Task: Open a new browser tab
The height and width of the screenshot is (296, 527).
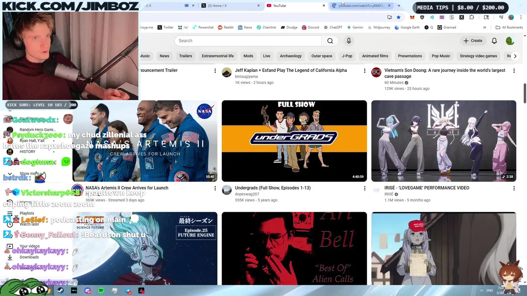Action: pos(399,6)
